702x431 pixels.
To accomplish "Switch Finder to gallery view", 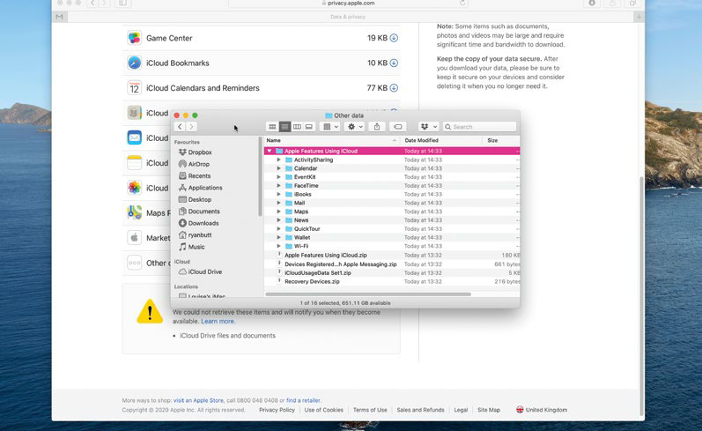I will point(309,127).
